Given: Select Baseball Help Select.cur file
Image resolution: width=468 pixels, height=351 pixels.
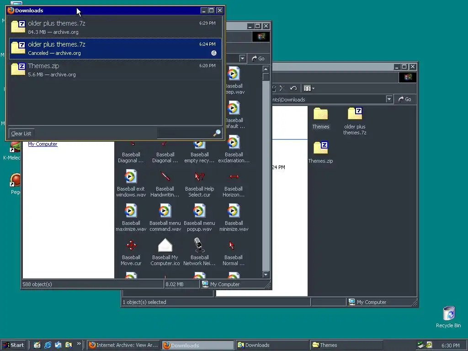Looking at the screenshot, I should (x=199, y=184).
